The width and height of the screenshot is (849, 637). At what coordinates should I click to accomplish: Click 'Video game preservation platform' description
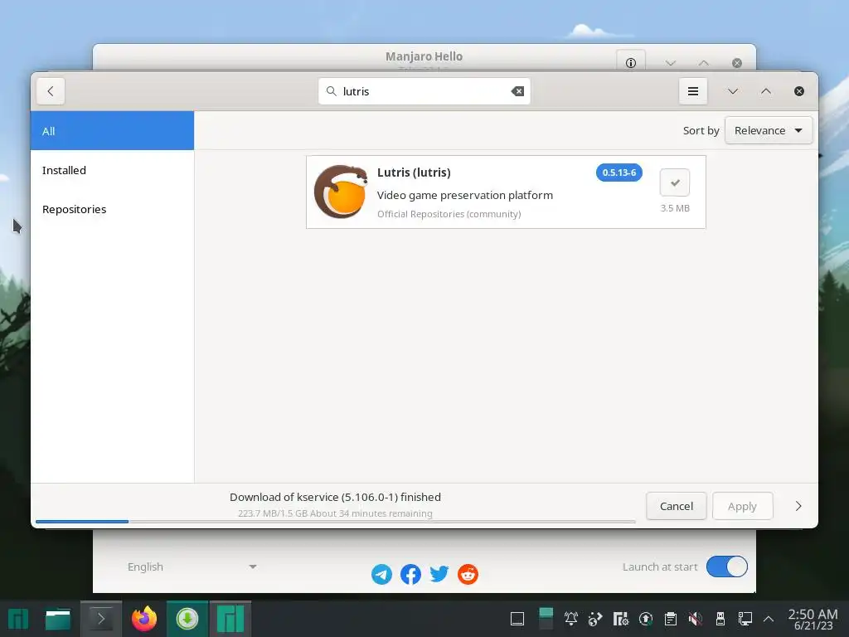click(x=464, y=195)
